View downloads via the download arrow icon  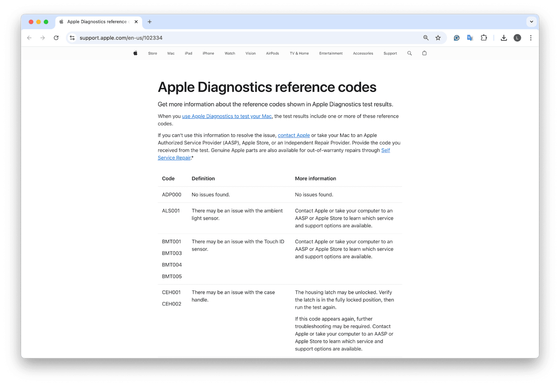504,38
